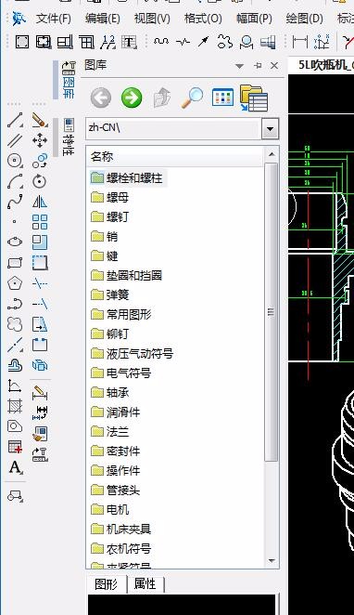Select the 螺母 folder
The height and width of the screenshot is (615, 354).
tap(110, 197)
